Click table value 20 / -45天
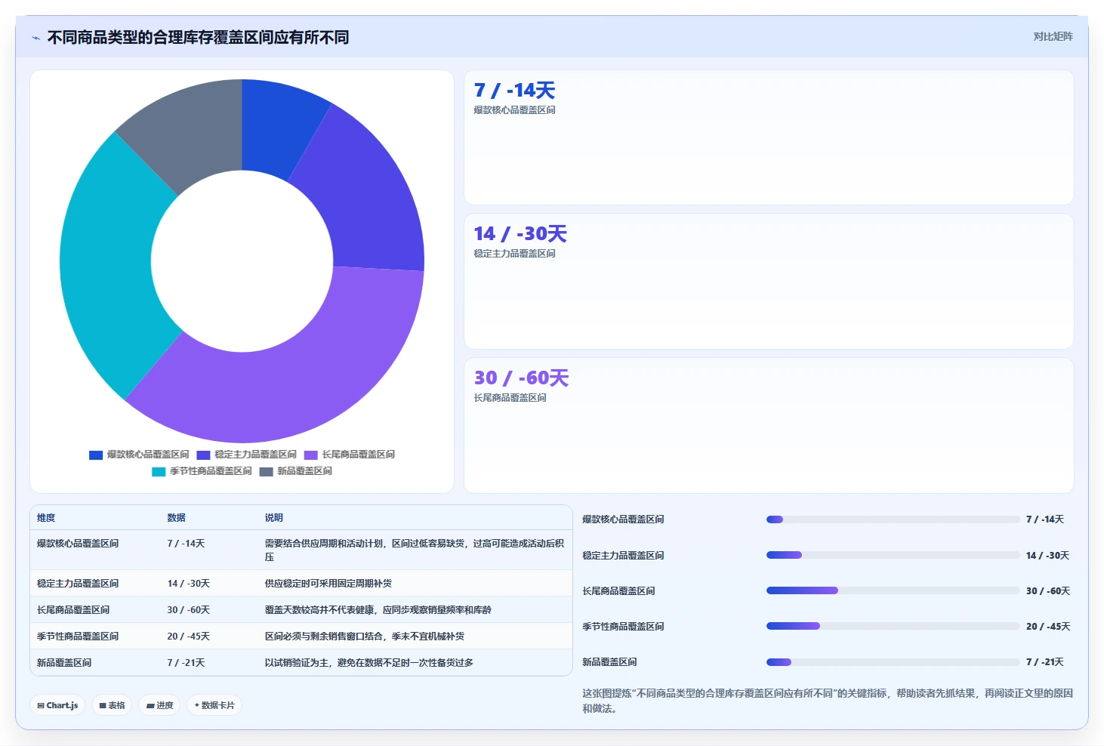The width and height of the screenshot is (1104, 746). (189, 637)
